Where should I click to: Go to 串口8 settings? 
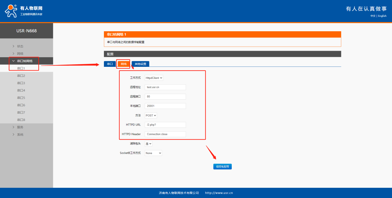(21, 120)
